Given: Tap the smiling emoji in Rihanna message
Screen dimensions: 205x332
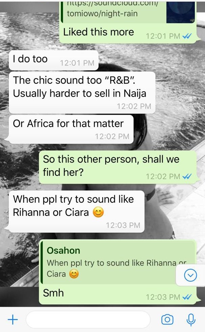Looking at the screenshot, I should tap(98, 212).
